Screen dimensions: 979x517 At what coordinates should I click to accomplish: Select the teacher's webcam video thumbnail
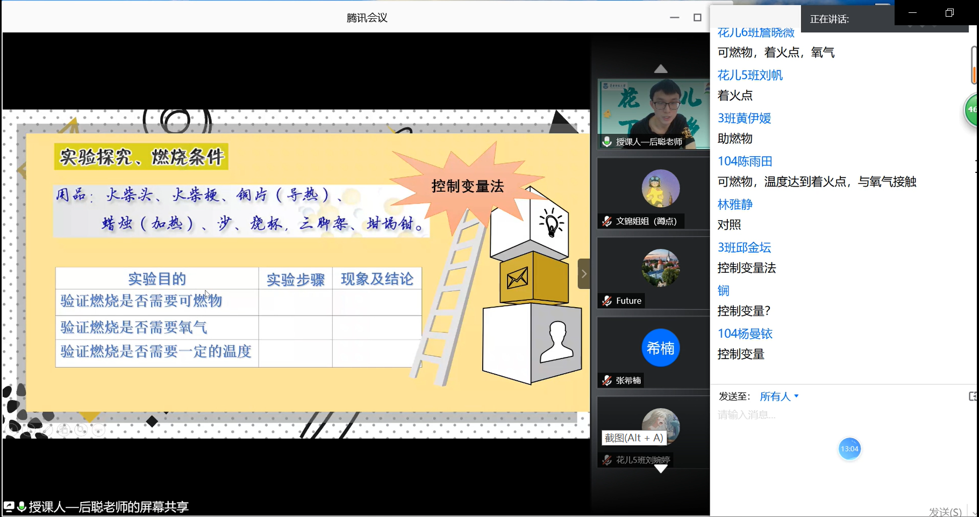[x=654, y=114]
